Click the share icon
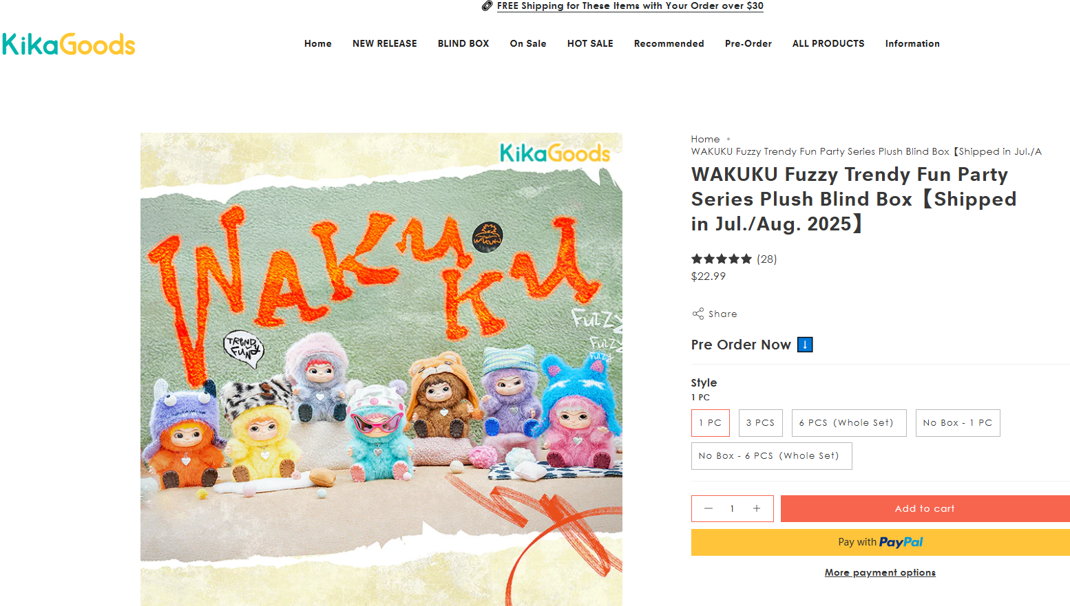The image size is (1070, 606). click(698, 314)
